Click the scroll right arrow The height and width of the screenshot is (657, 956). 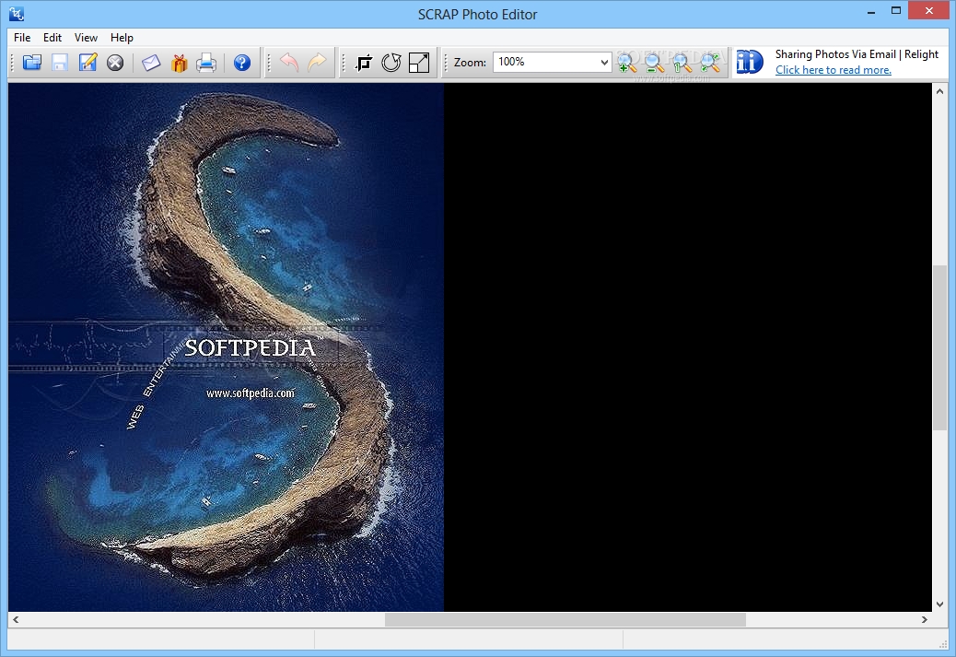[x=925, y=620]
